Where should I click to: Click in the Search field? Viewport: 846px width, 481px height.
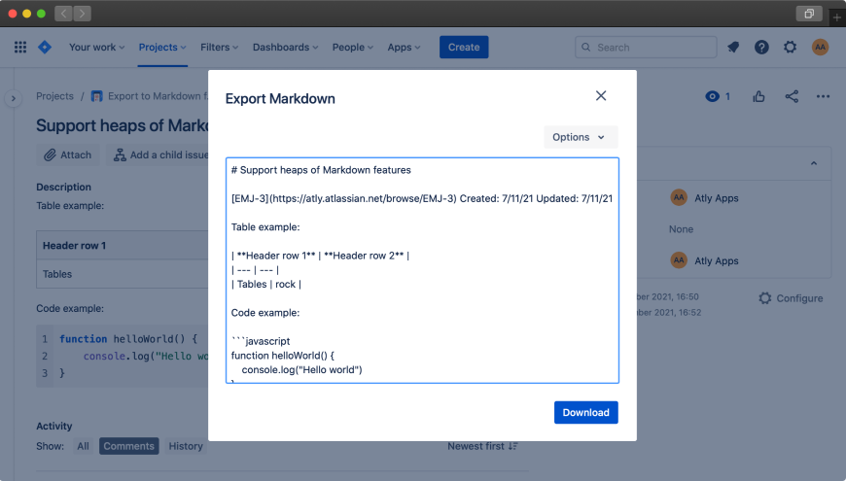[x=646, y=48]
